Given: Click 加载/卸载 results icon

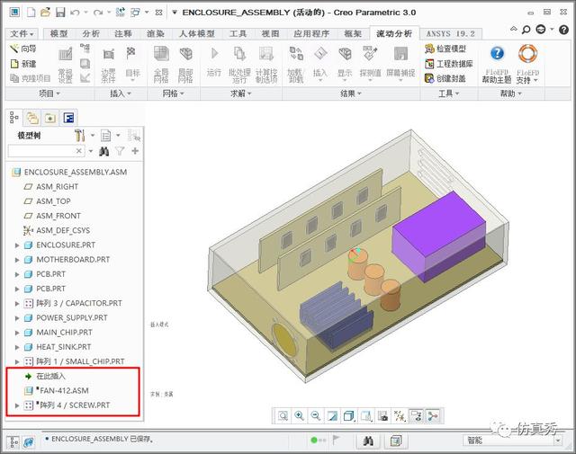Looking at the screenshot, I should tap(295, 65).
